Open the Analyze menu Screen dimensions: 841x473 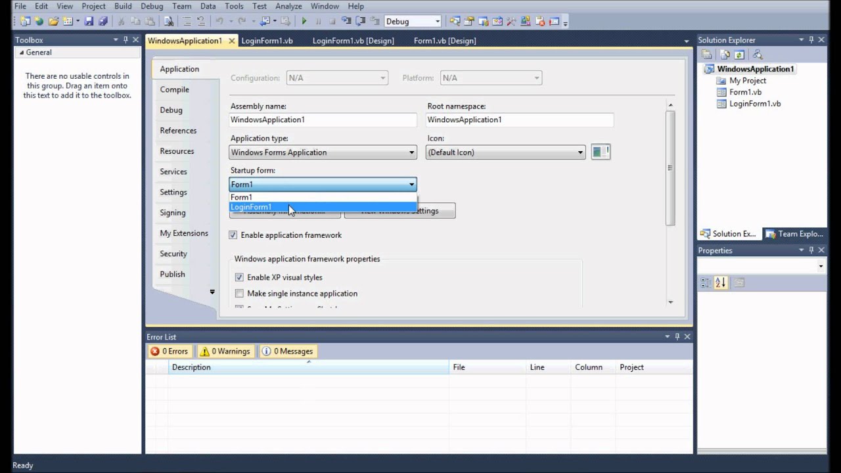pyautogui.click(x=288, y=6)
